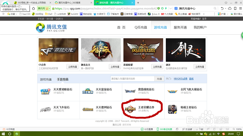Click the game name input field
Screen dimensions: 243x136
(132, 79)
